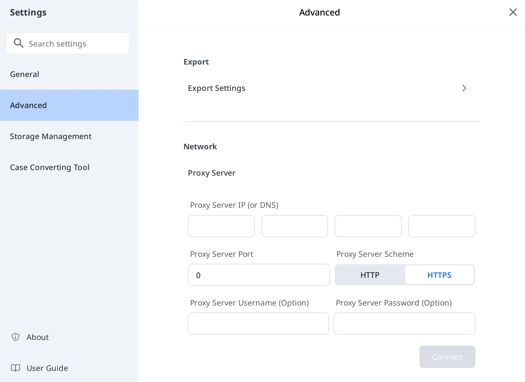Click the close X on the Advanced panel
Screen dimensions: 525x382
click(x=513, y=12)
